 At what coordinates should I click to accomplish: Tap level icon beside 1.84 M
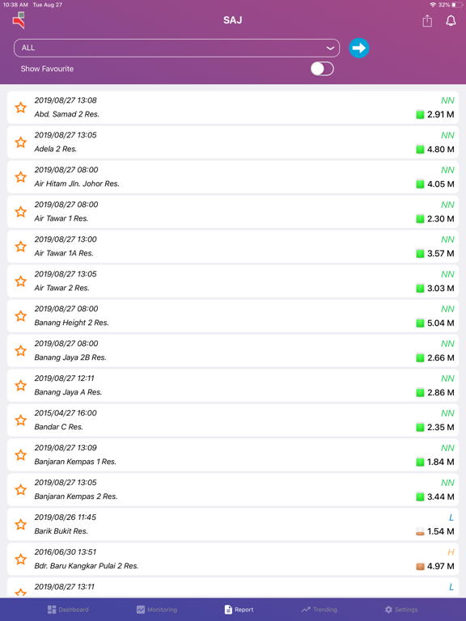[420, 463]
